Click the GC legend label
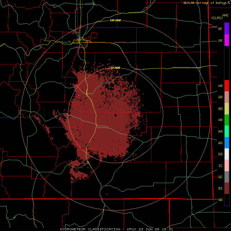The width and height of the screenshot is (231, 231). (220, 177)
